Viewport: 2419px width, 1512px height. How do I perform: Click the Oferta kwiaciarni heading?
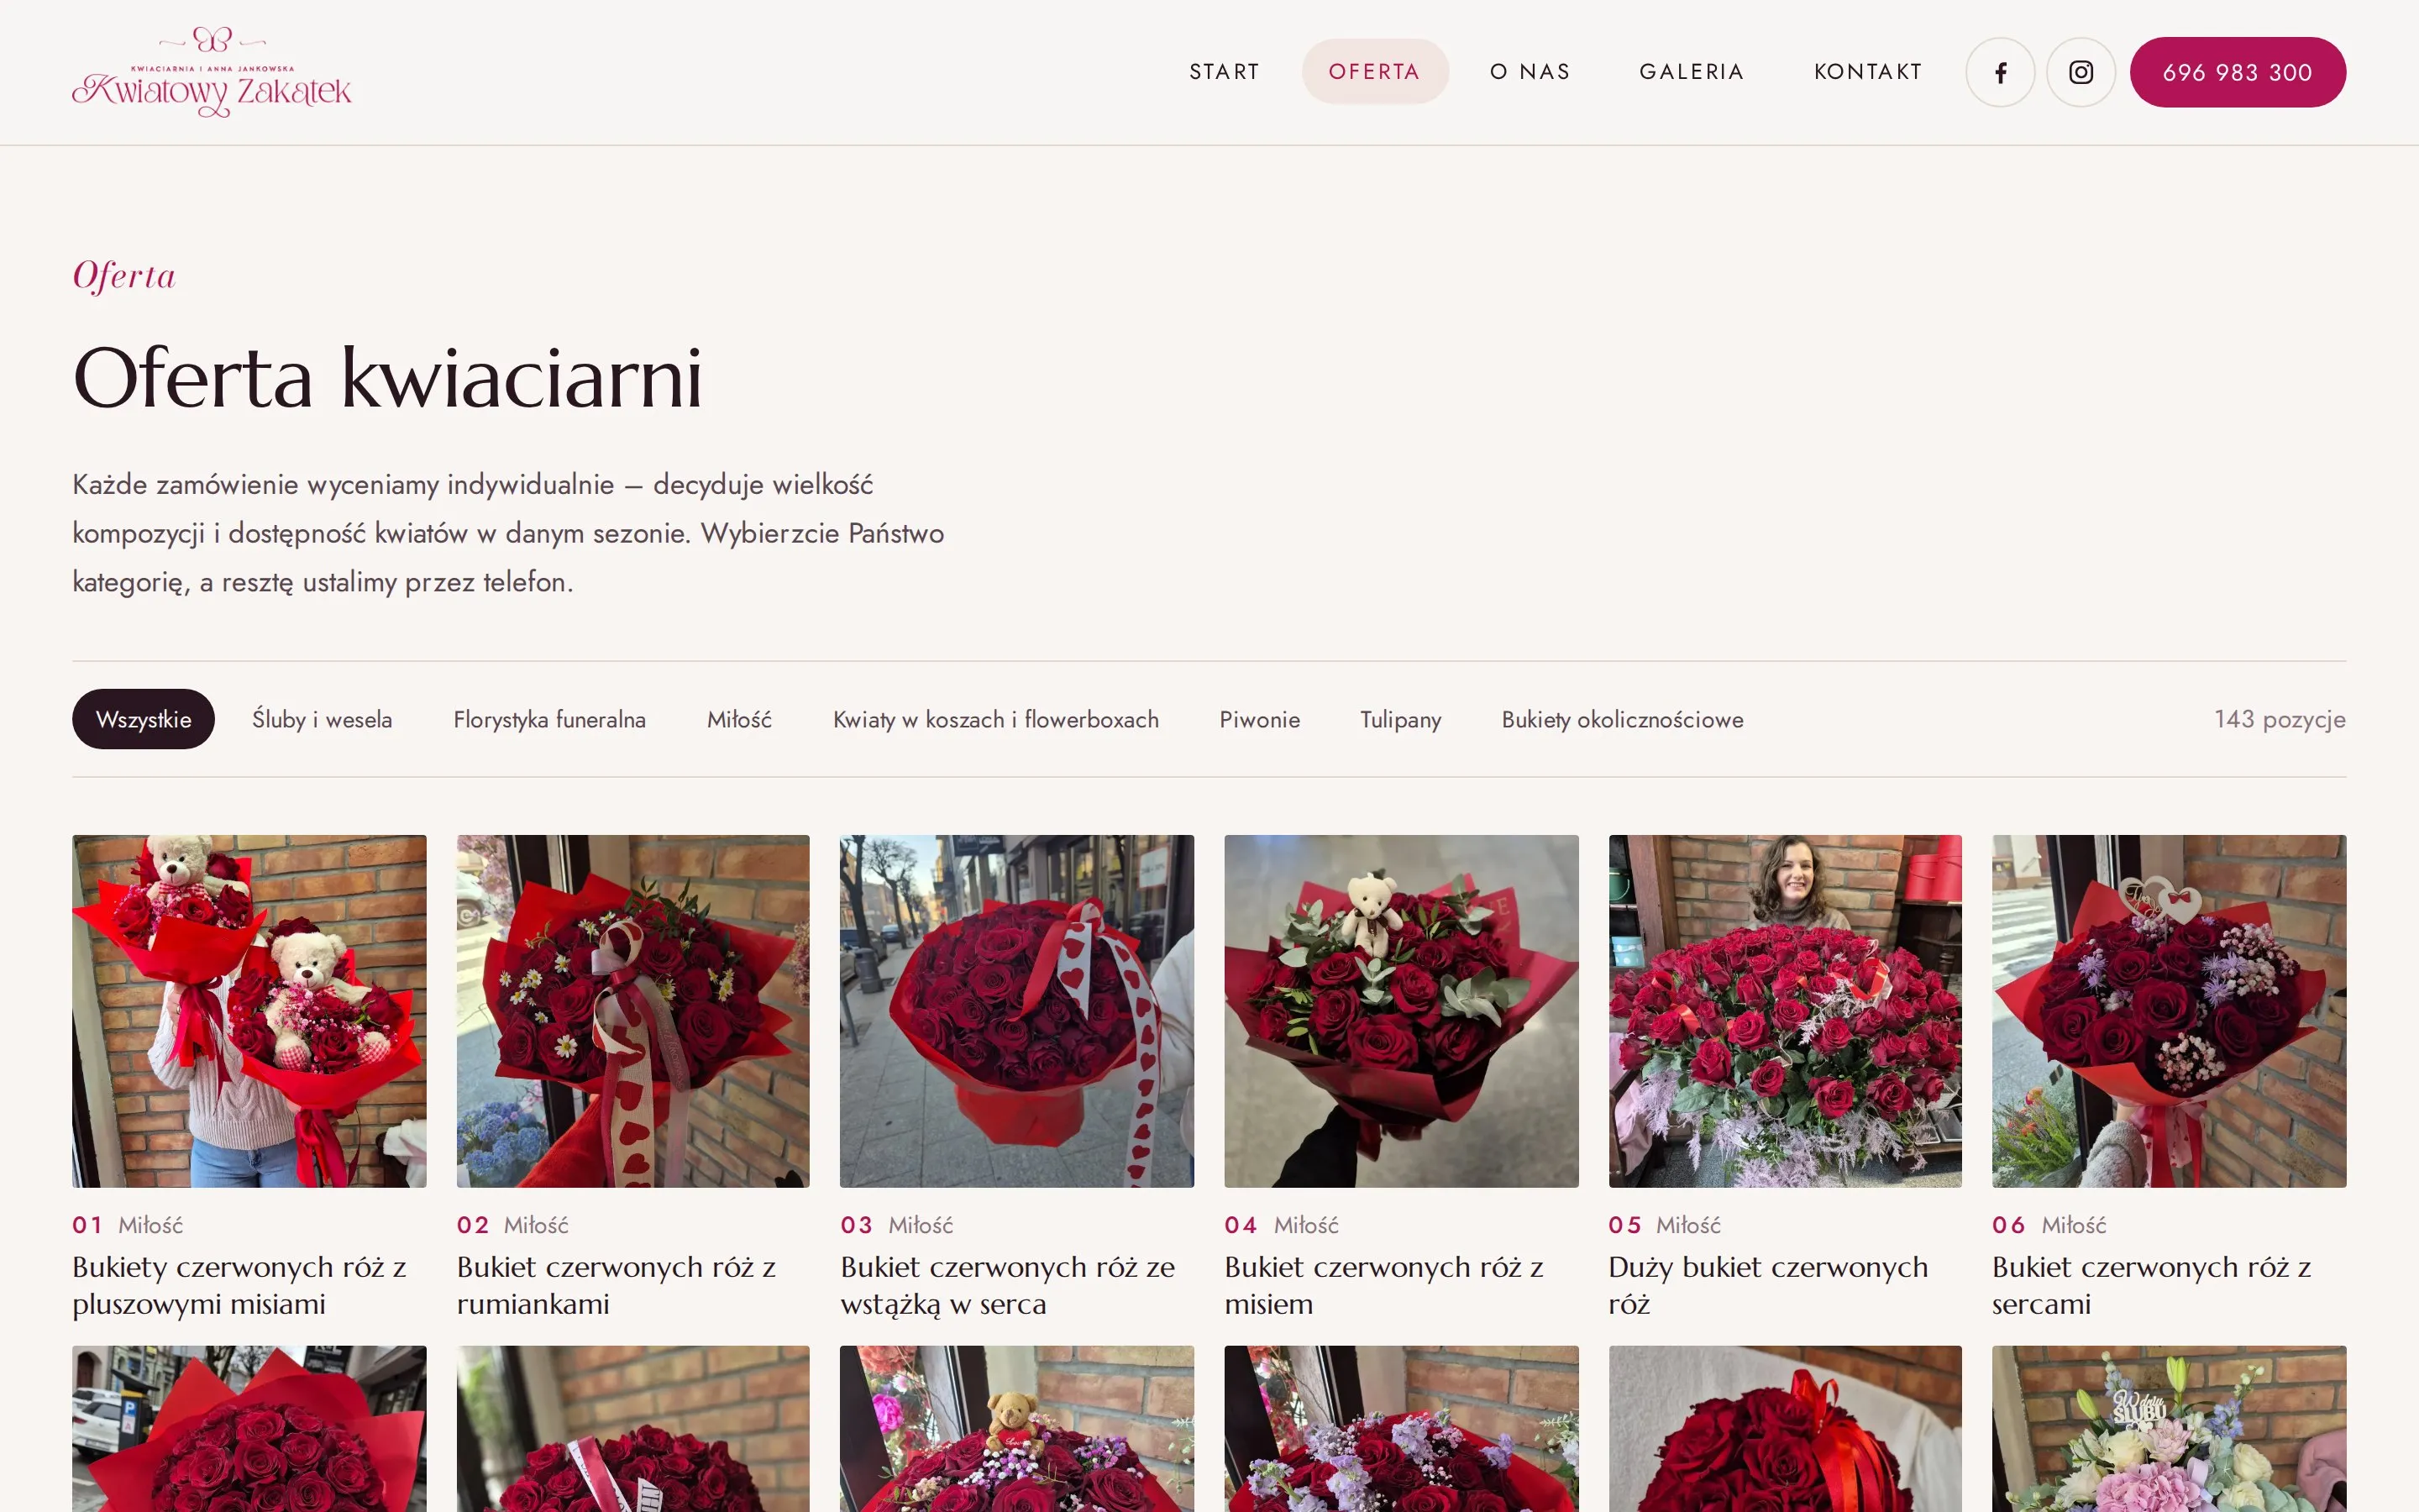click(388, 378)
